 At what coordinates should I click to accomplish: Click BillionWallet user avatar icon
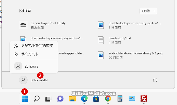tap(23, 80)
